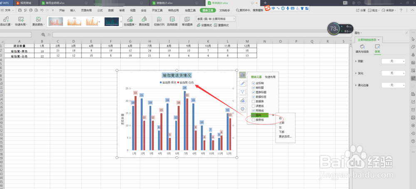This screenshot has height=189, width=416.
Task: Expand the 阴影 shadow section triangle
Action: coord(356,61)
